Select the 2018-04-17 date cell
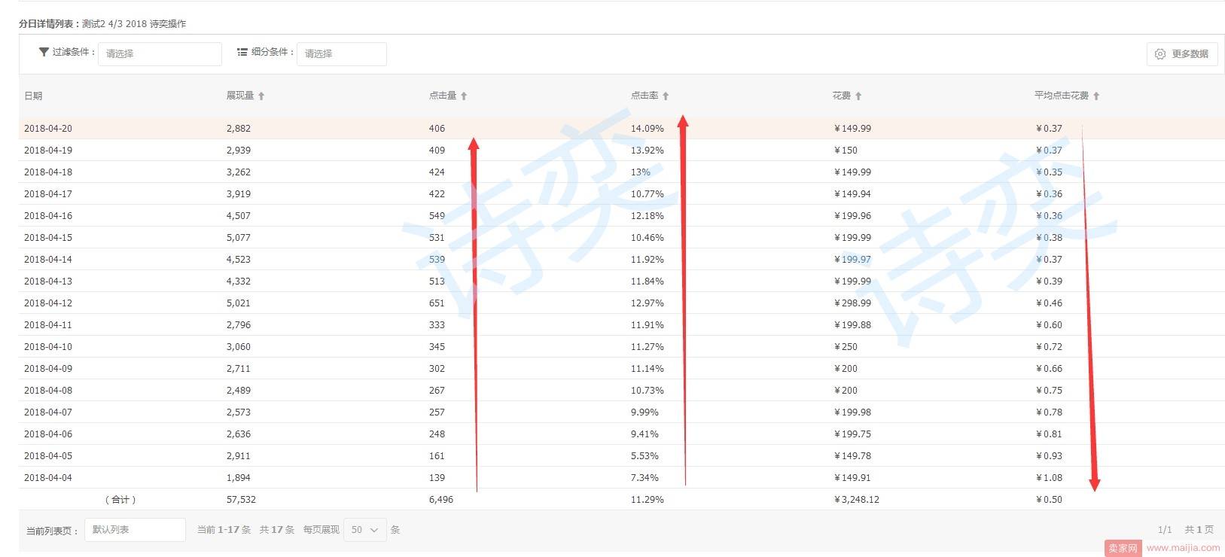1225x557 pixels. click(48, 194)
